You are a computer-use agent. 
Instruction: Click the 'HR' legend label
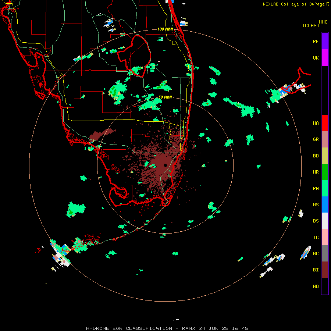pos(316,172)
